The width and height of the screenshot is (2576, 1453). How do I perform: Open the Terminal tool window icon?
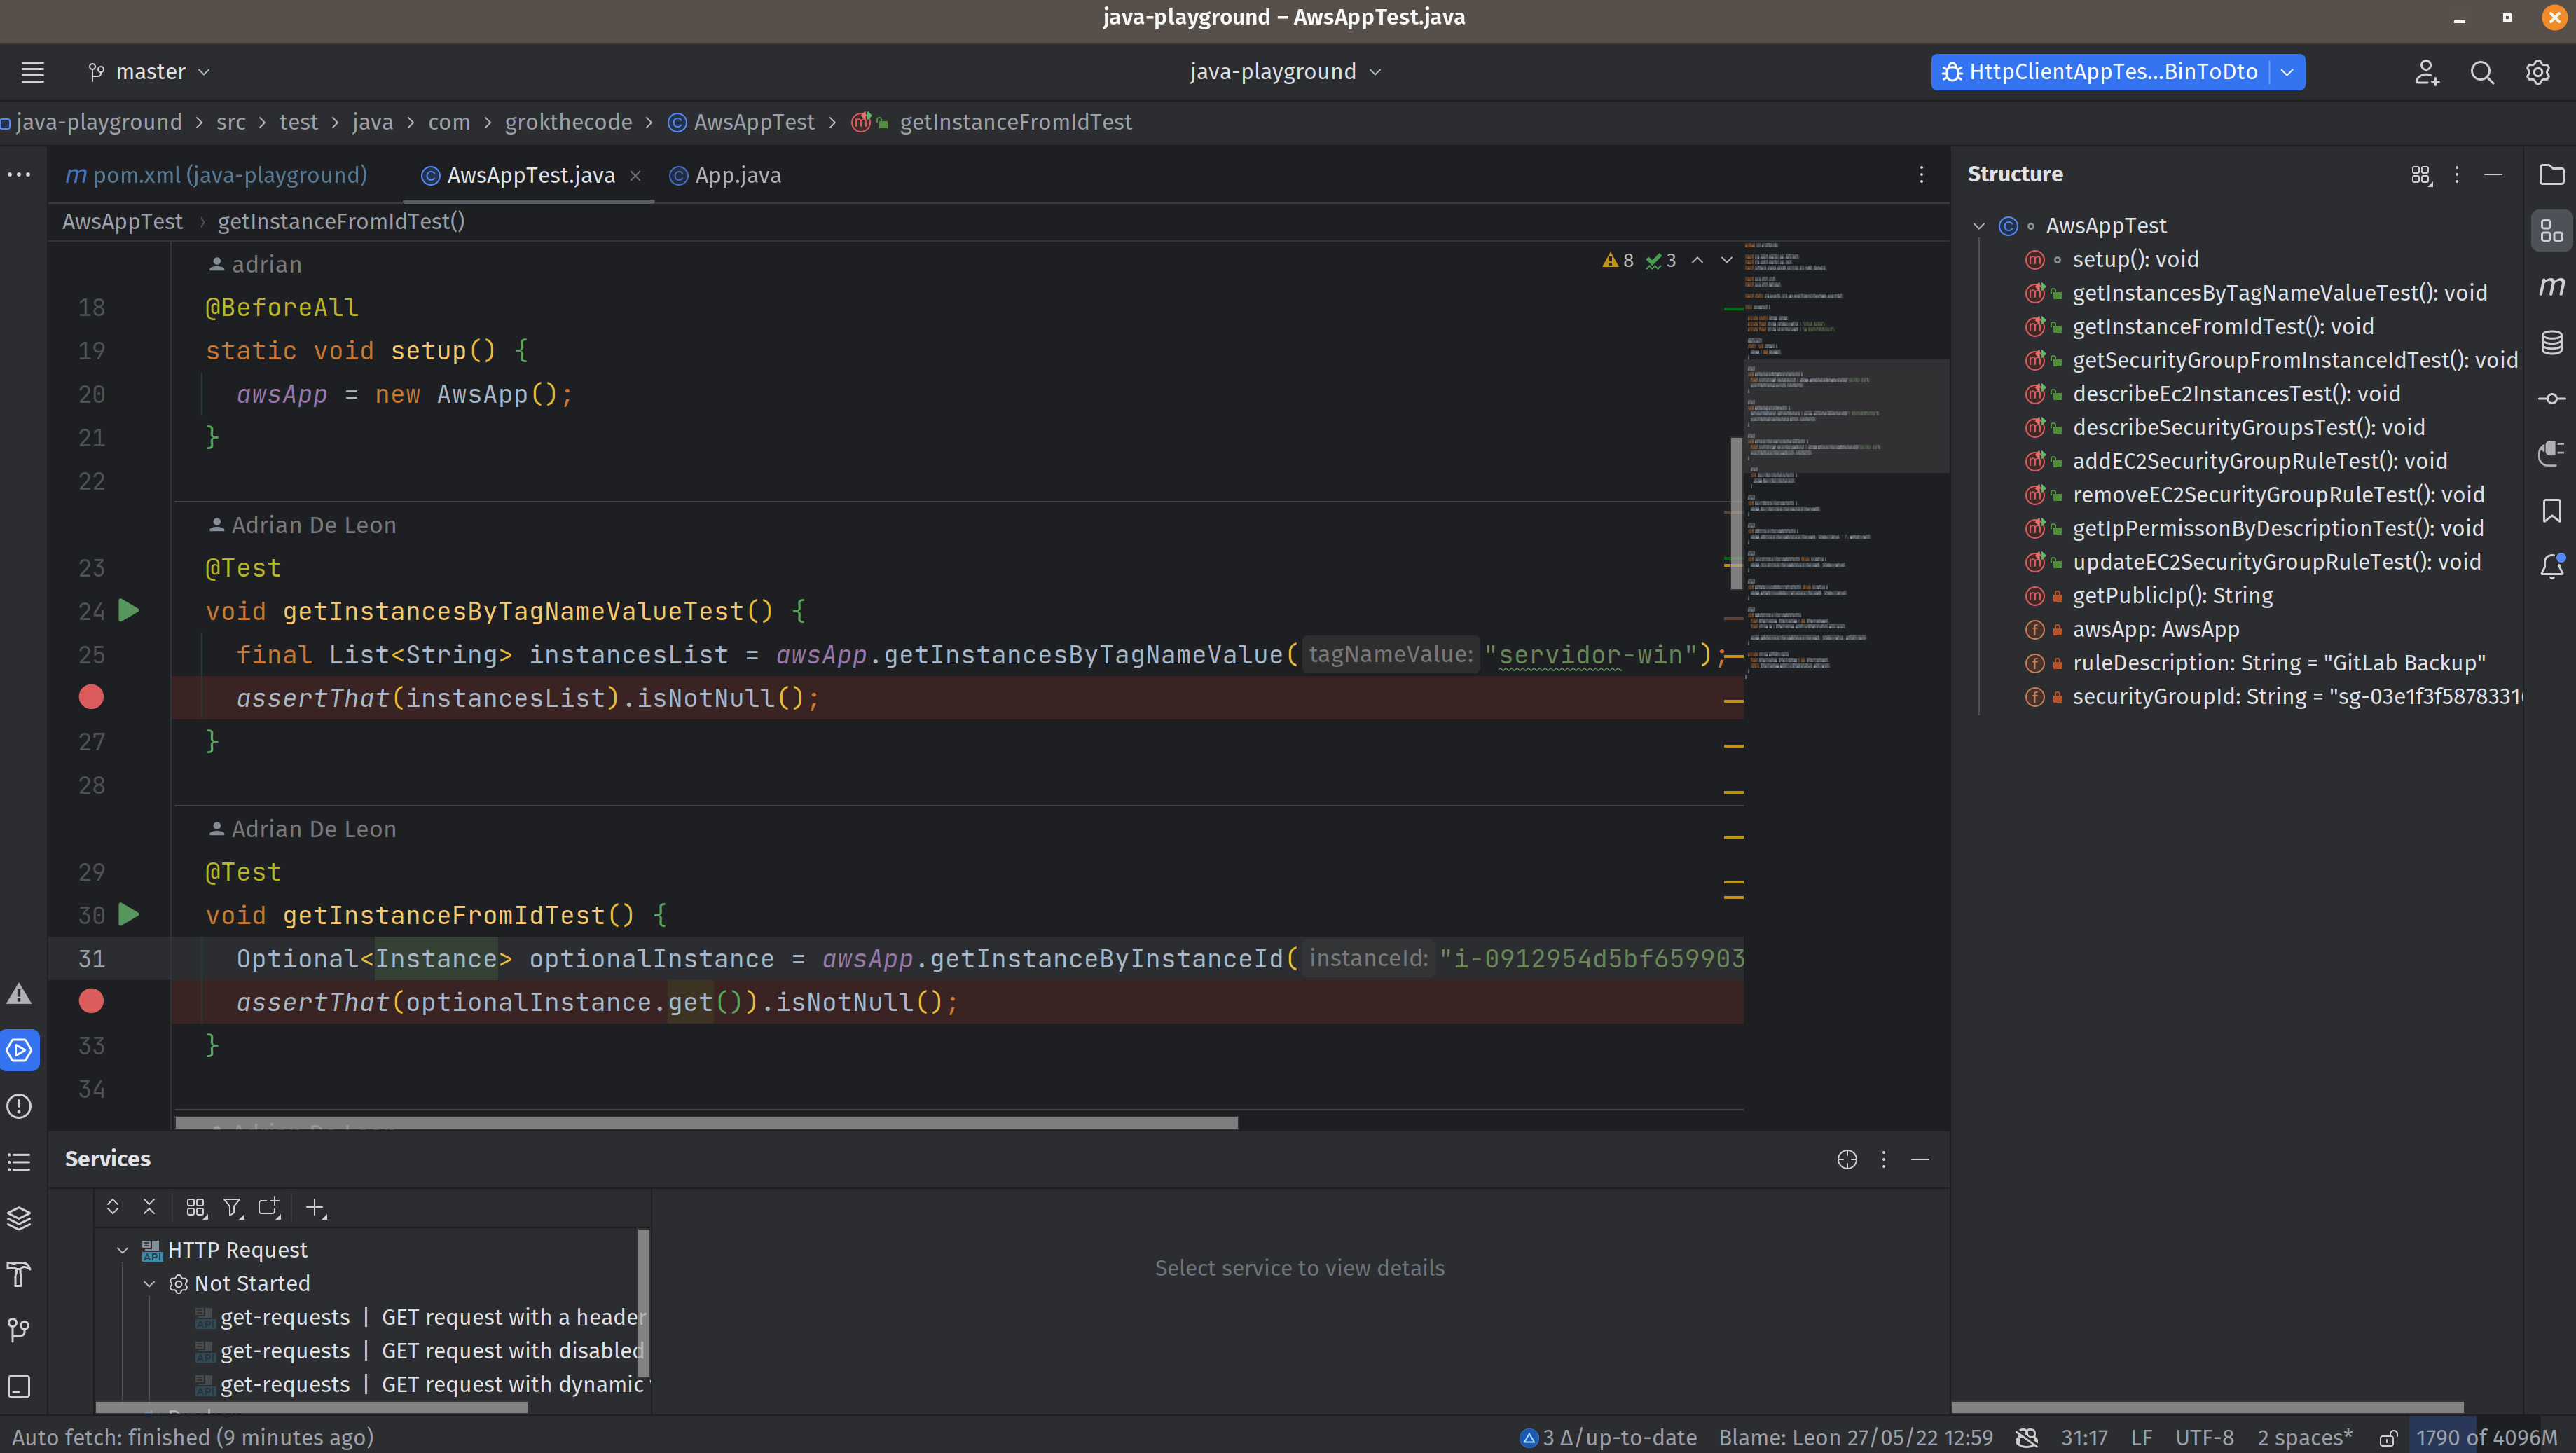(x=19, y=1386)
